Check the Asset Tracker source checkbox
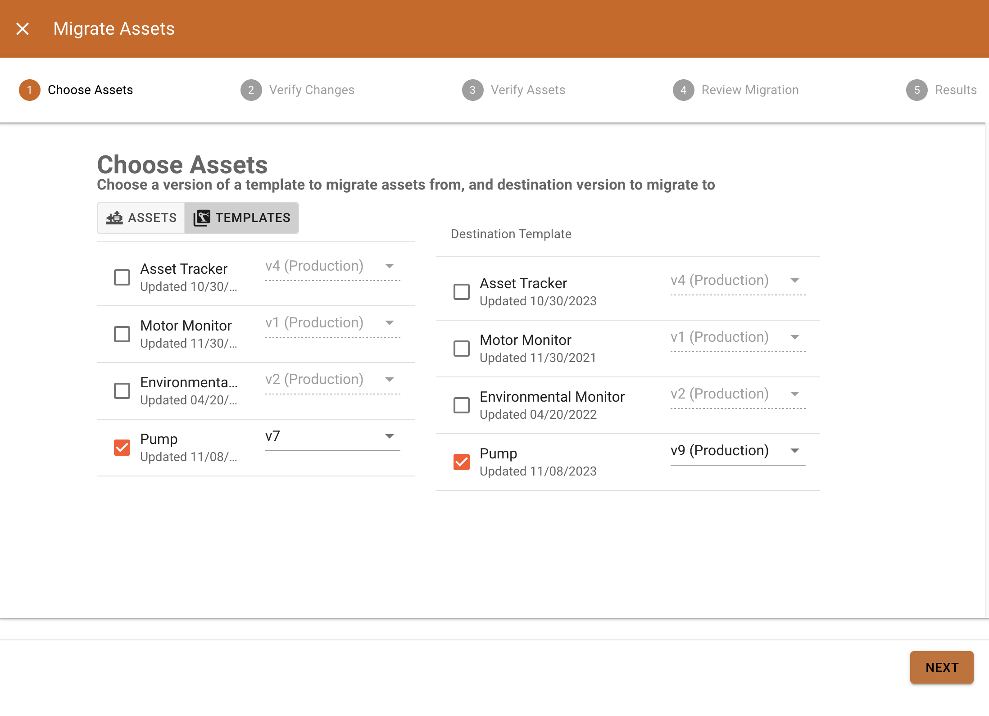This screenshot has height=716, width=989. pos(122,277)
